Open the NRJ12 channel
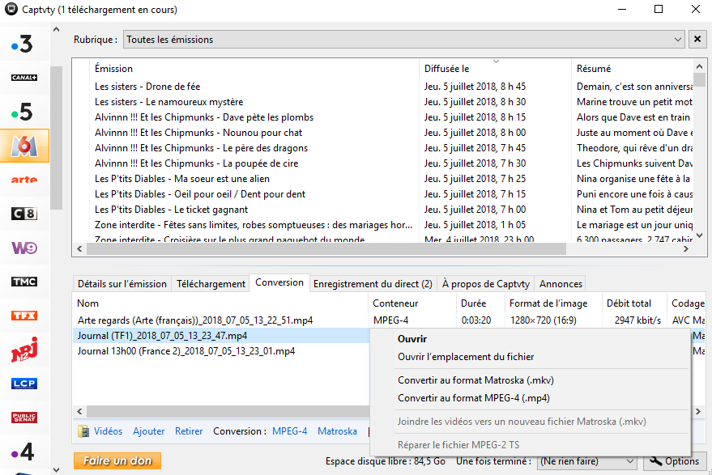The width and height of the screenshot is (712, 475). point(23,350)
